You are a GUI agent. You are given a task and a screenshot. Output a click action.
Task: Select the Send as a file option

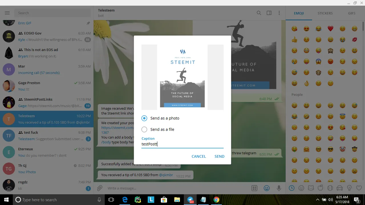tap(158, 129)
